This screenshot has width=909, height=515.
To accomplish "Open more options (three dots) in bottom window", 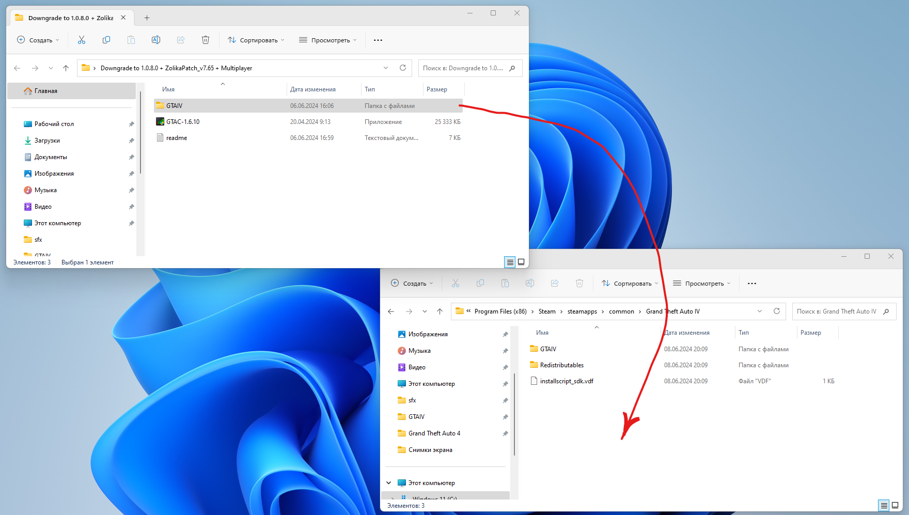I will tap(752, 283).
